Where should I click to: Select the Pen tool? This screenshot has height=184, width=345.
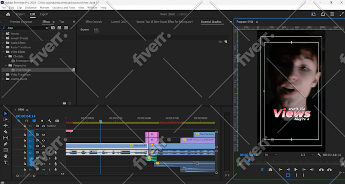6,144
